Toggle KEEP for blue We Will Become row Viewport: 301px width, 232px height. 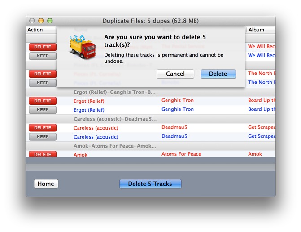tap(43, 56)
